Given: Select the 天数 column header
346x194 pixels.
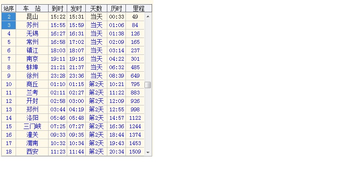Looking at the screenshot, I should 96,8.
